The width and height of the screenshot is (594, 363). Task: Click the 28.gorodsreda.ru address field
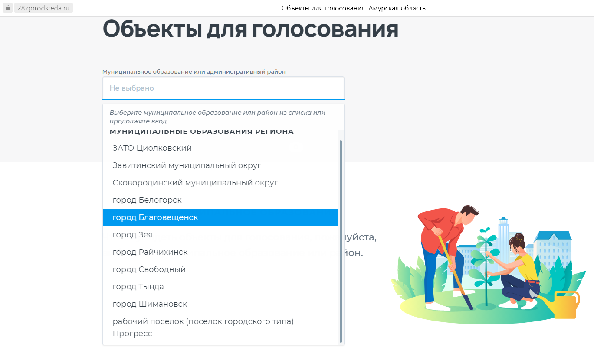pyautogui.click(x=43, y=8)
